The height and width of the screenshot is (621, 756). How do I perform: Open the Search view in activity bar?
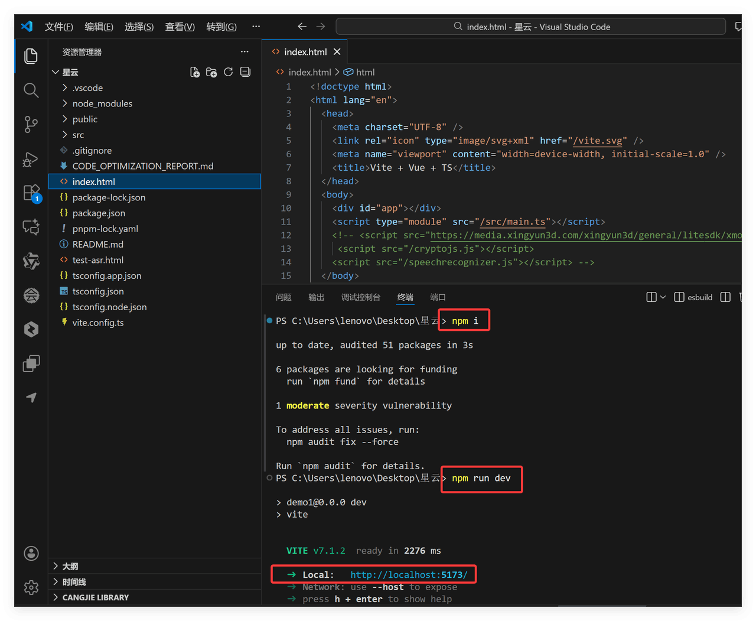31,90
